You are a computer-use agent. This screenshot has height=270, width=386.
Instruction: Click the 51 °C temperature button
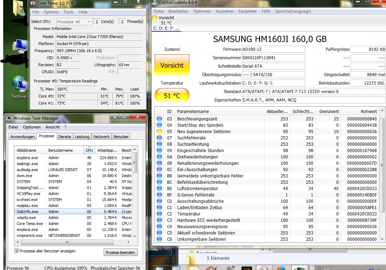point(172,95)
